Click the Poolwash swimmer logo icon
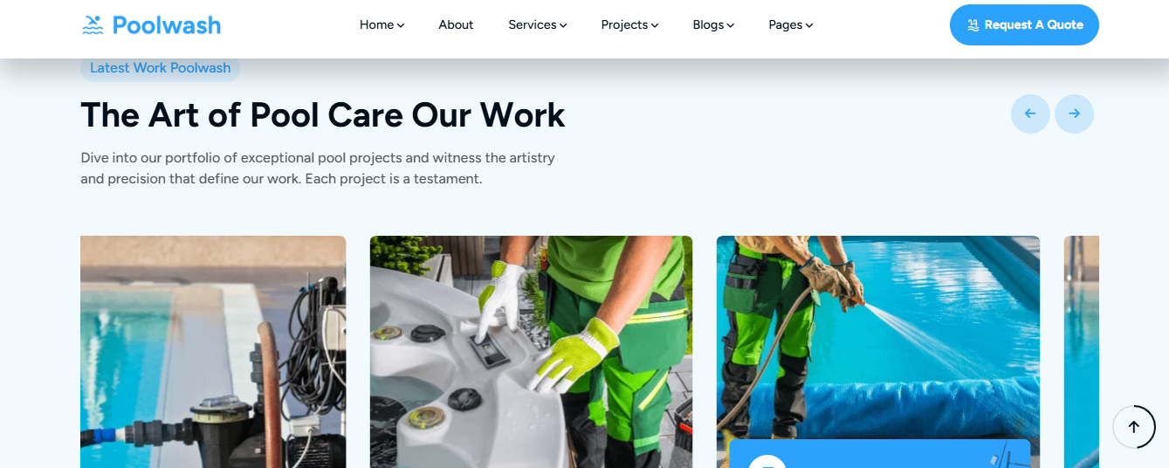1169x468 pixels. click(x=93, y=25)
